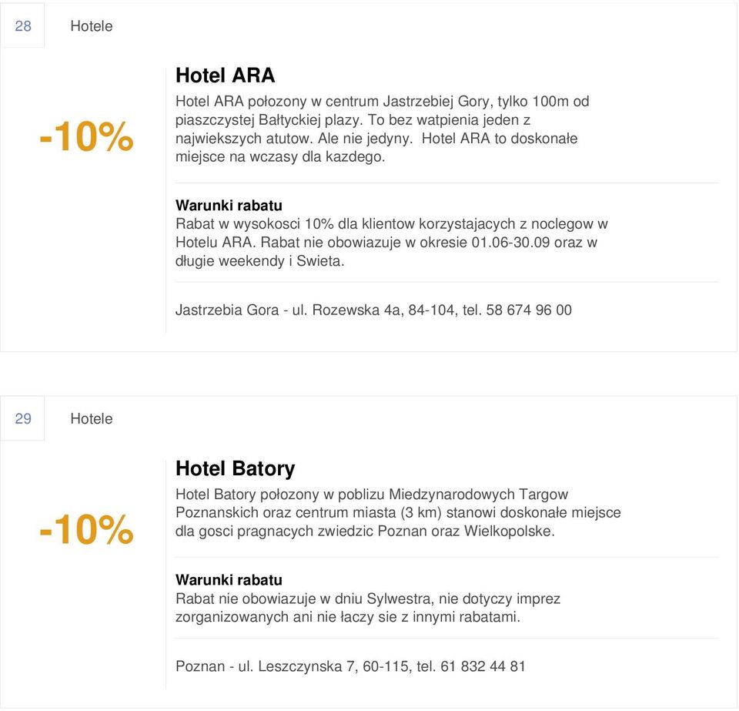
Task: Click the -10% discount for Hotel ARA
Action: coord(87,136)
